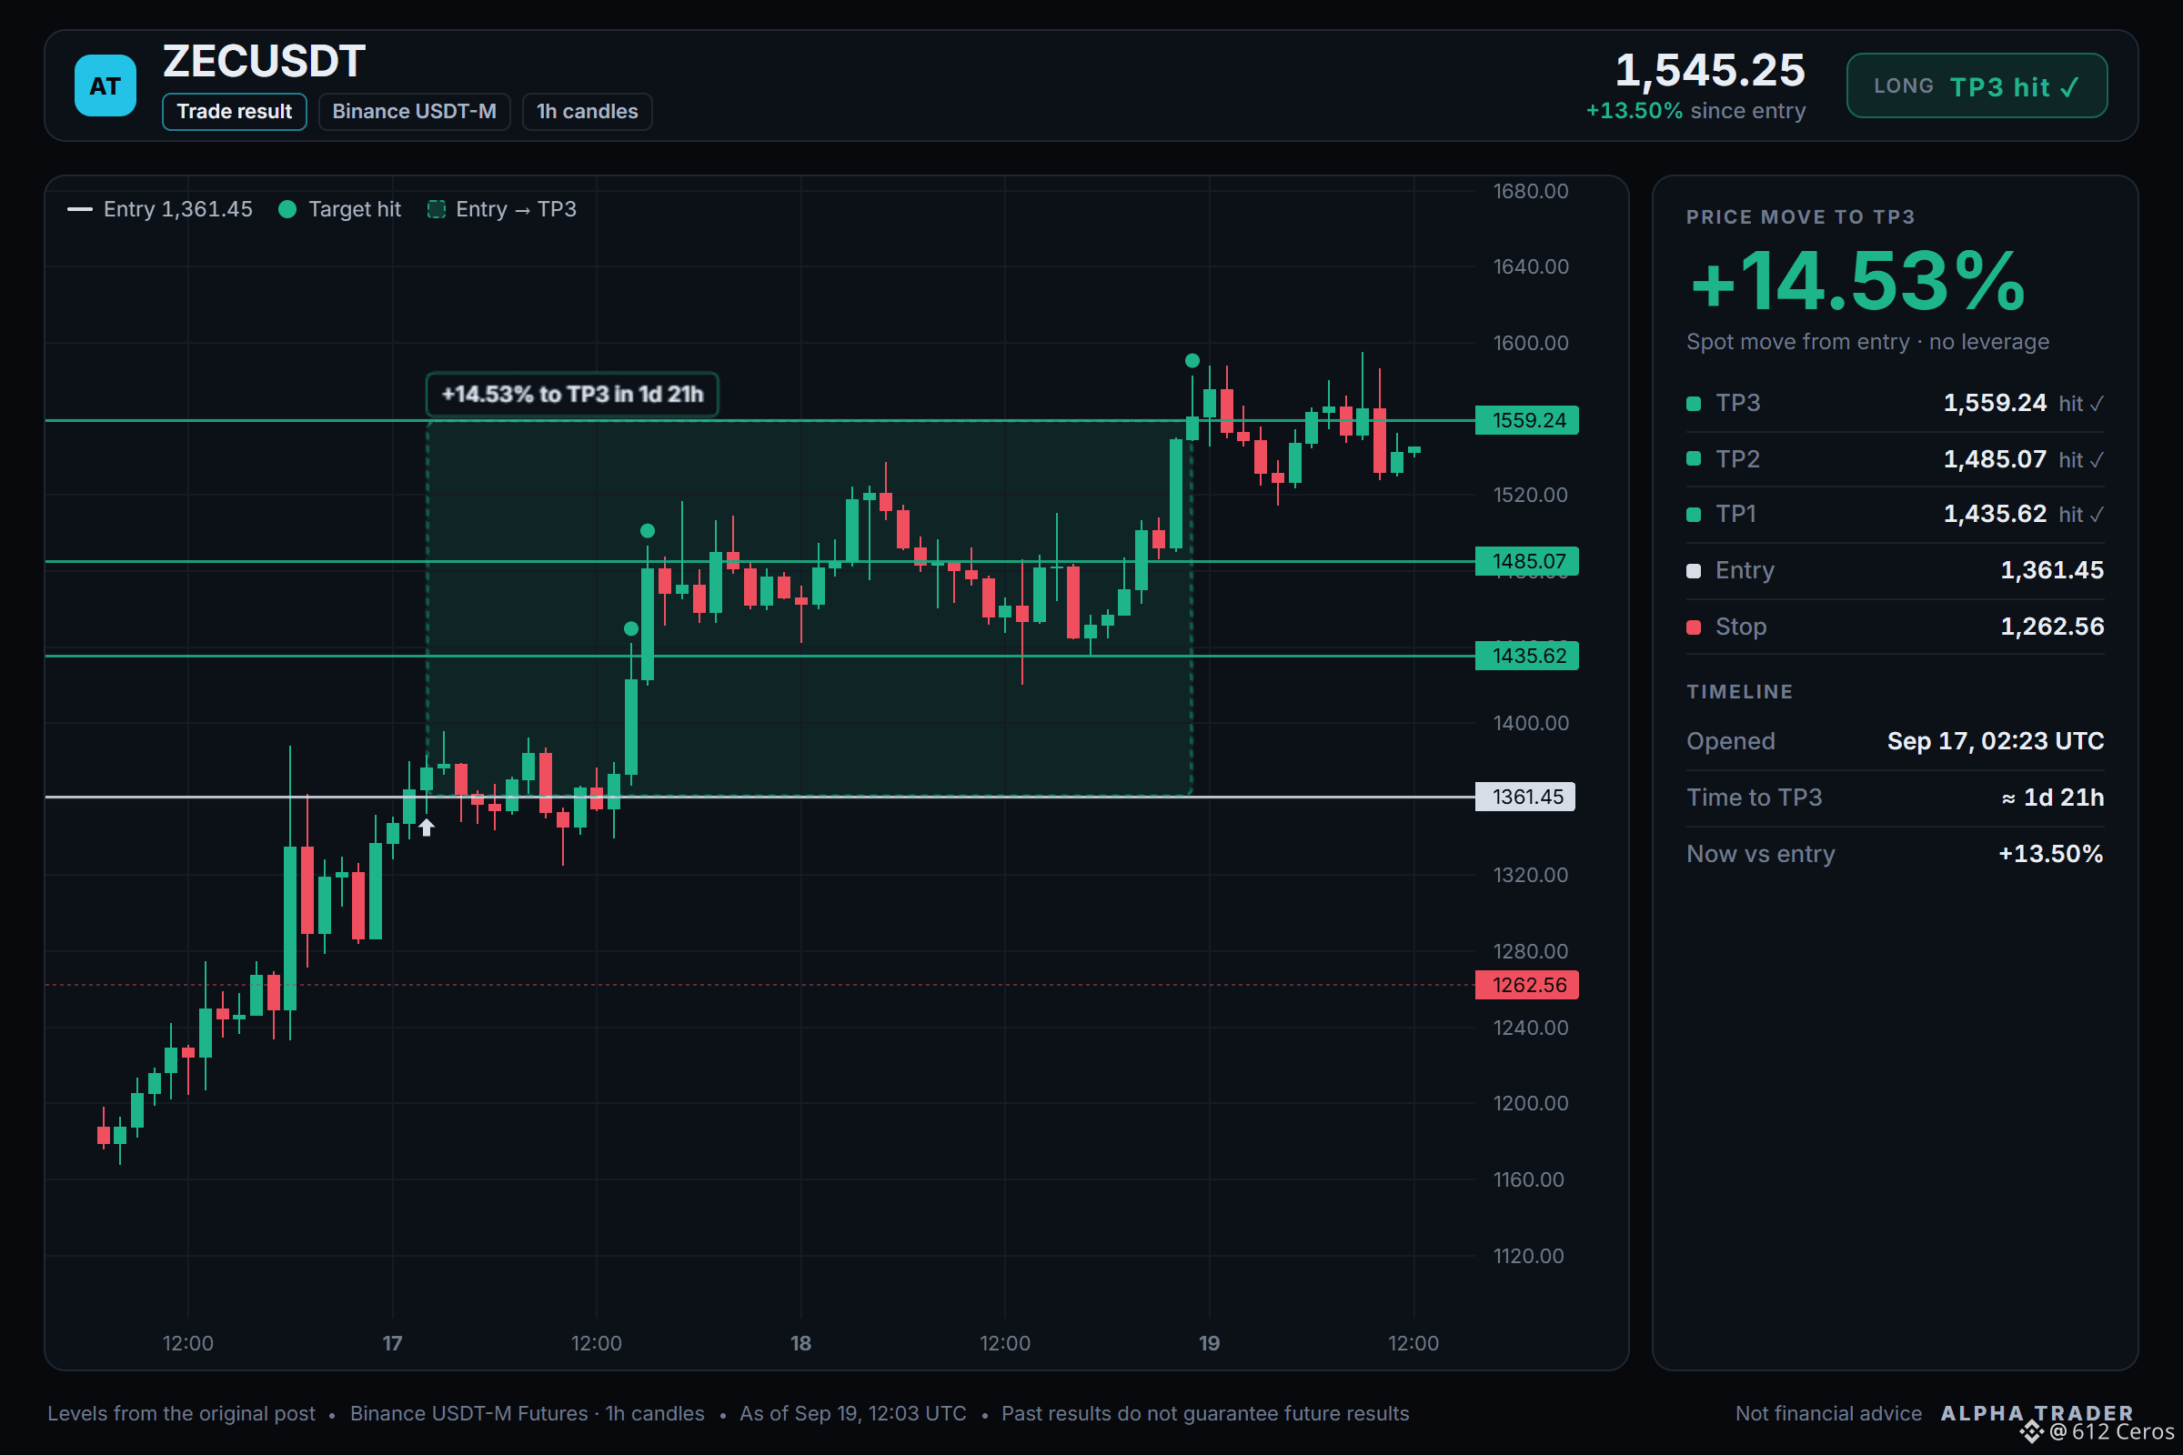
Task: Click the Stop red square indicator
Action: (1694, 627)
